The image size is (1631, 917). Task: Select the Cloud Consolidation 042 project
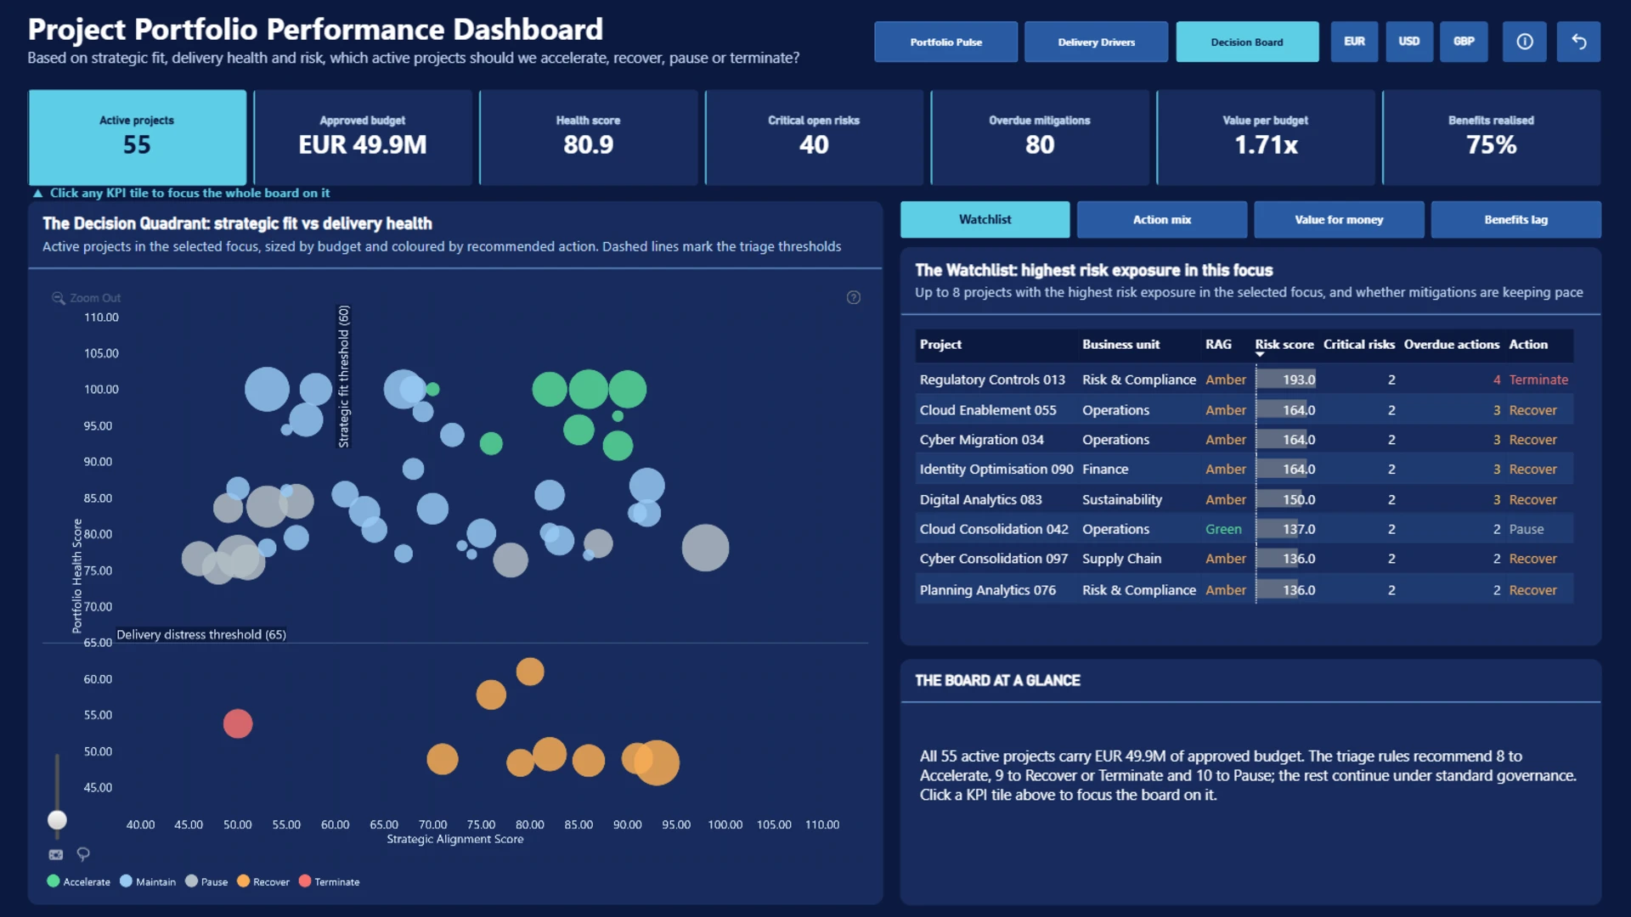tap(994, 529)
